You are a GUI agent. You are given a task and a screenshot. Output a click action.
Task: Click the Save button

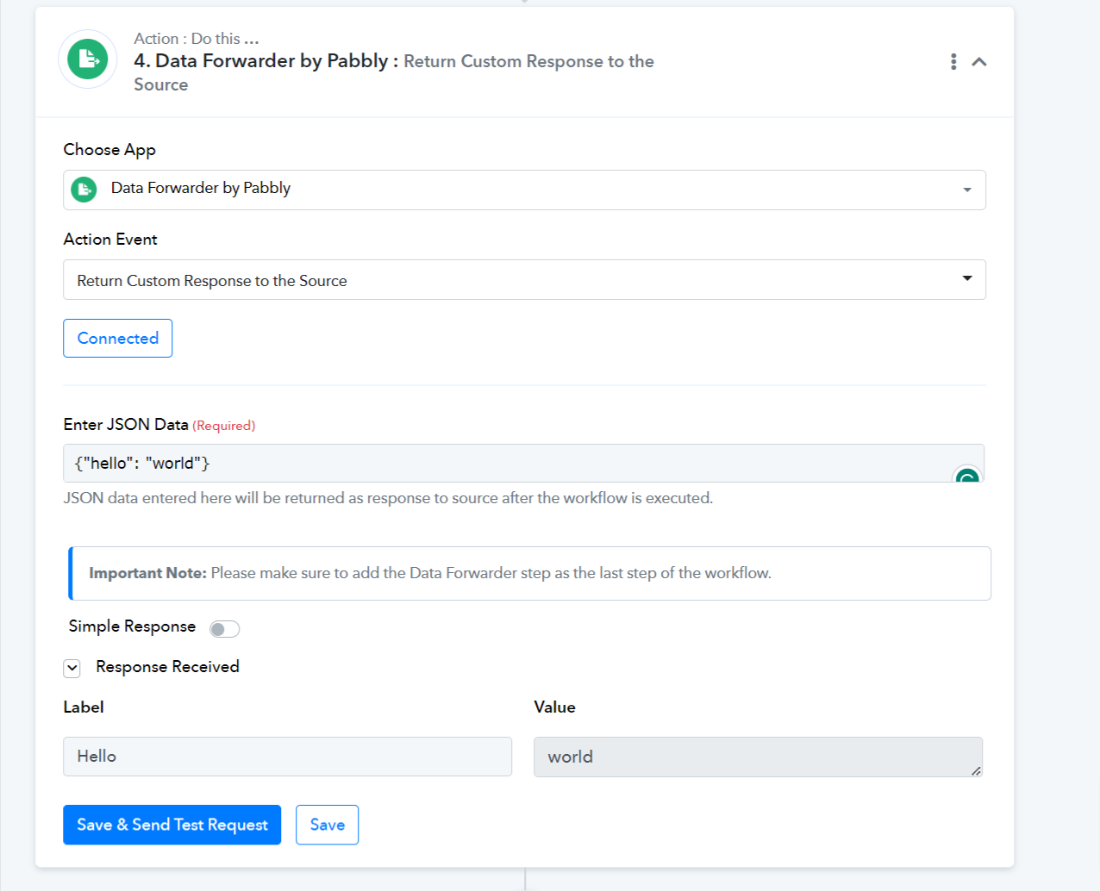tap(328, 825)
